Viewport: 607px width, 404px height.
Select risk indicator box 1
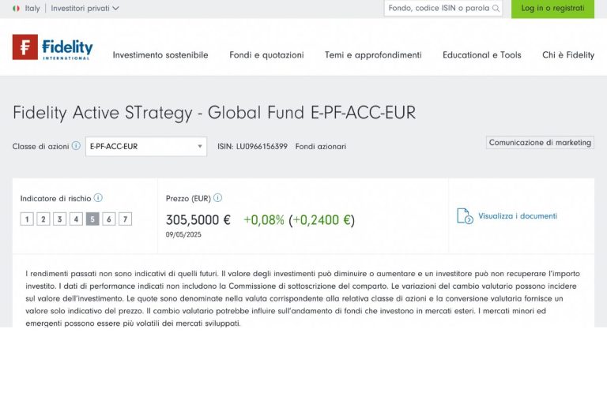tap(27, 219)
